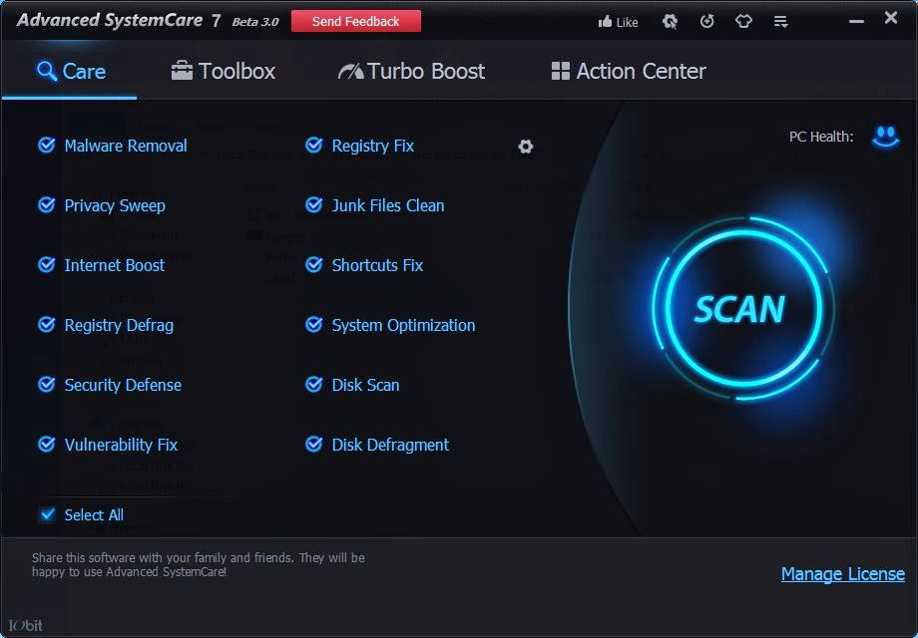Click the thumbs-up Like icon
The height and width of the screenshot is (638, 918).
point(605,22)
